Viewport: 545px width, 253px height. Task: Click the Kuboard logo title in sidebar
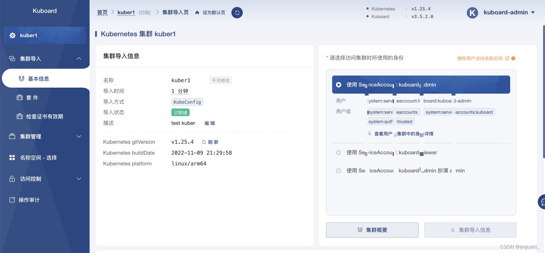[x=45, y=11]
